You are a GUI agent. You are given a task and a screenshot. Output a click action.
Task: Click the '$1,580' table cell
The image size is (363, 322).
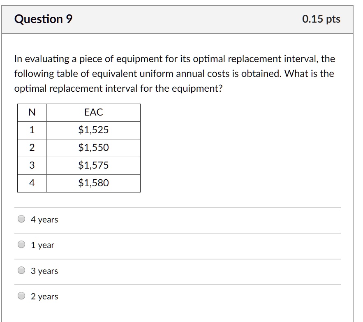coord(93,183)
